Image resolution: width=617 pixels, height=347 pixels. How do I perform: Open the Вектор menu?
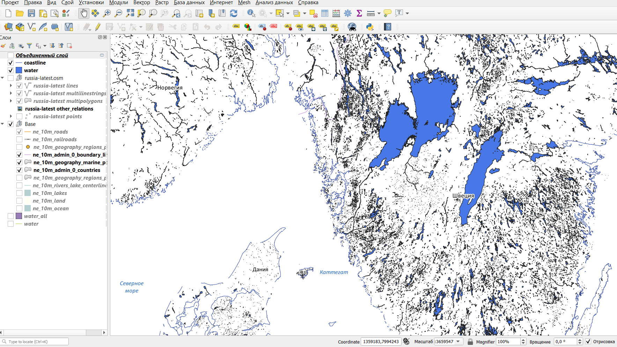coord(141,3)
